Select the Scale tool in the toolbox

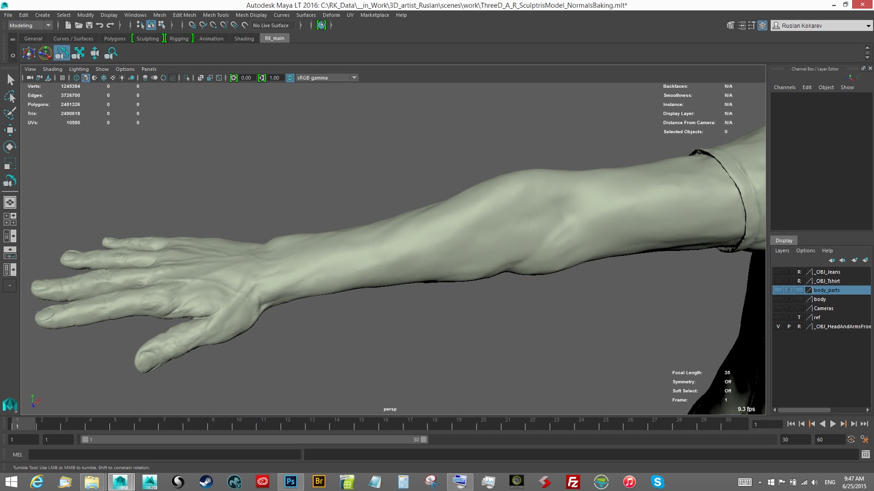10,164
